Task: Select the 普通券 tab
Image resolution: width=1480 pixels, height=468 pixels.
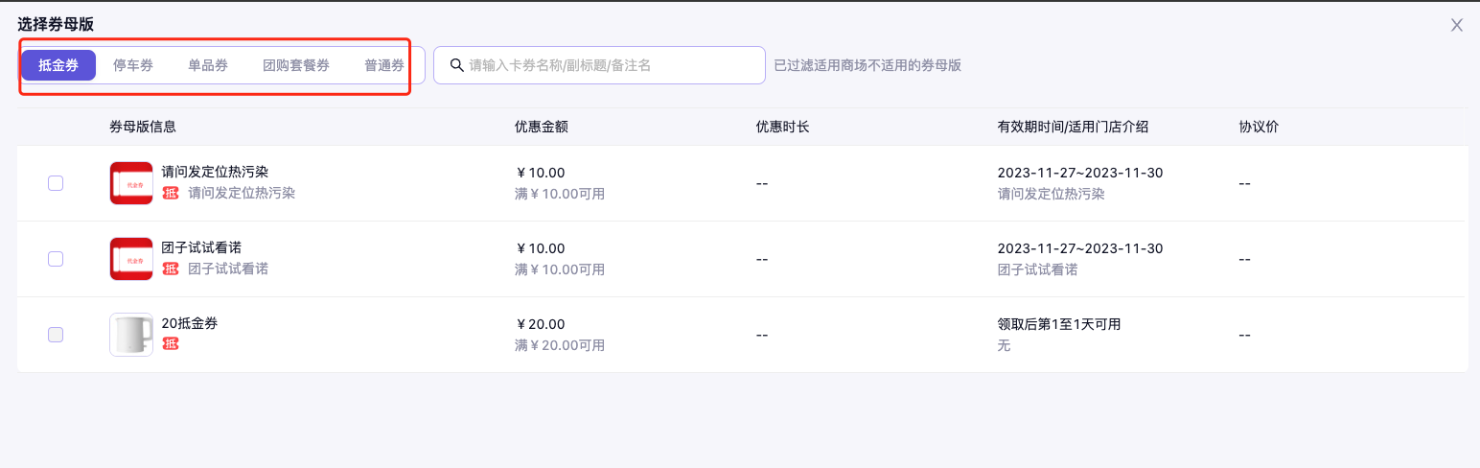Action: (383, 66)
